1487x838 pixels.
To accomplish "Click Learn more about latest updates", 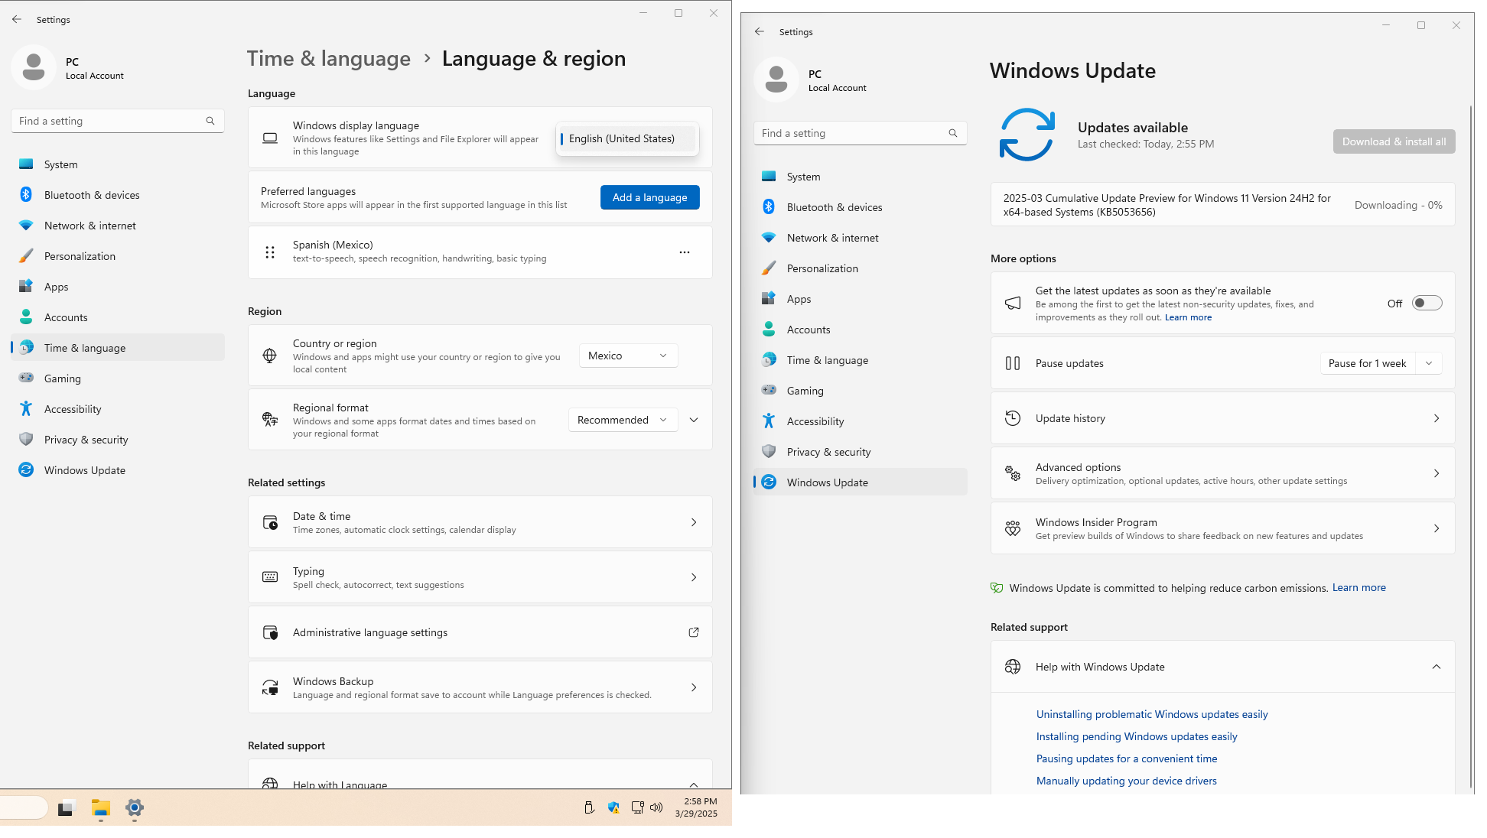I will tap(1188, 317).
